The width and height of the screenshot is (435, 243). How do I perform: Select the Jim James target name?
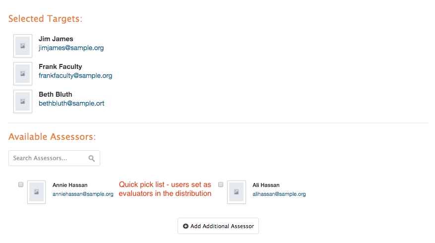point(56,39)
